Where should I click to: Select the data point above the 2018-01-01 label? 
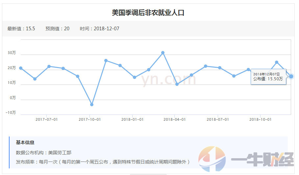(x=135, y=77)
